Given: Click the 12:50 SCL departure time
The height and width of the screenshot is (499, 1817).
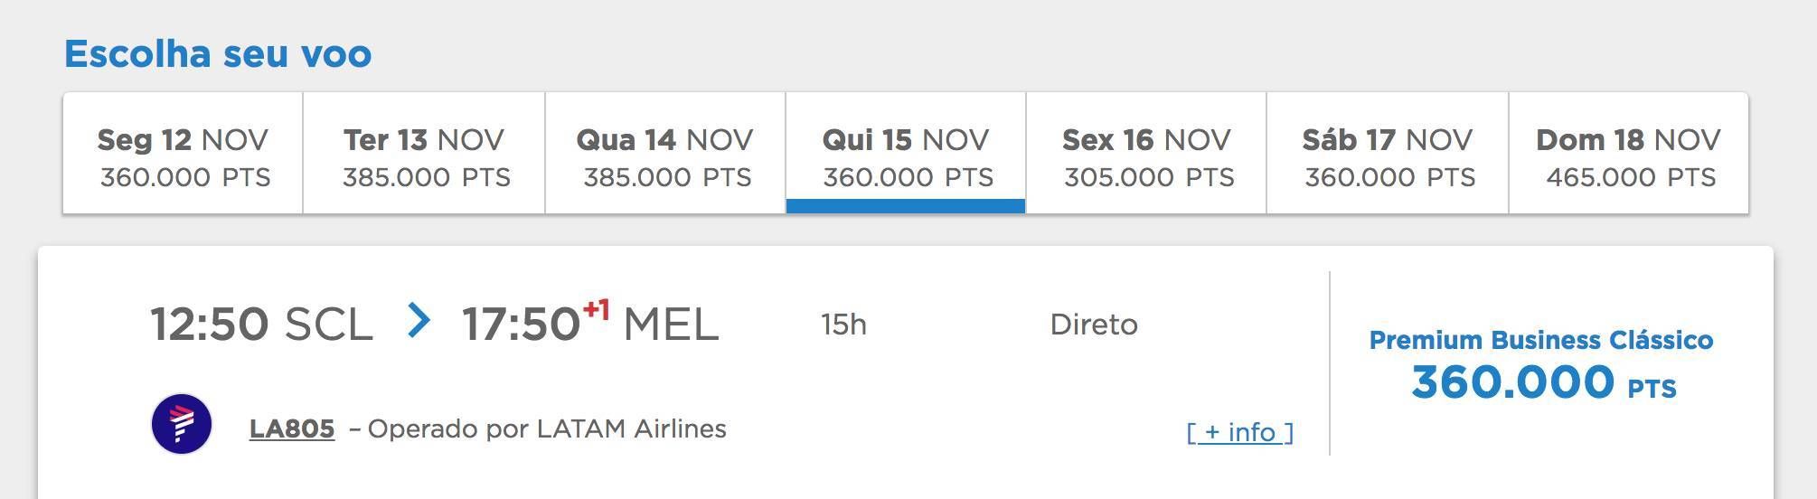Looking at the screenshot, I should click(262, 324).
